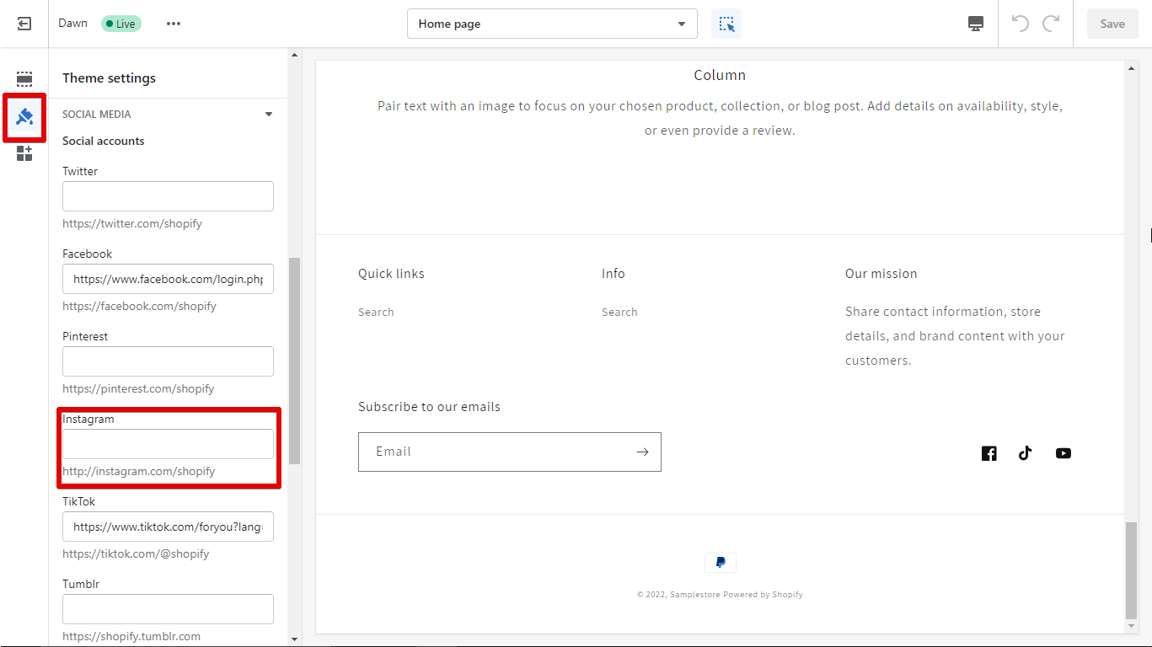Click inside the Twitter URL field
The height and width of the screenshot is (647, 1152).
pyautogui.click(x=168, y=196)
